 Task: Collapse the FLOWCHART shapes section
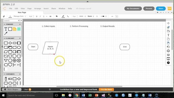(4, 38)
